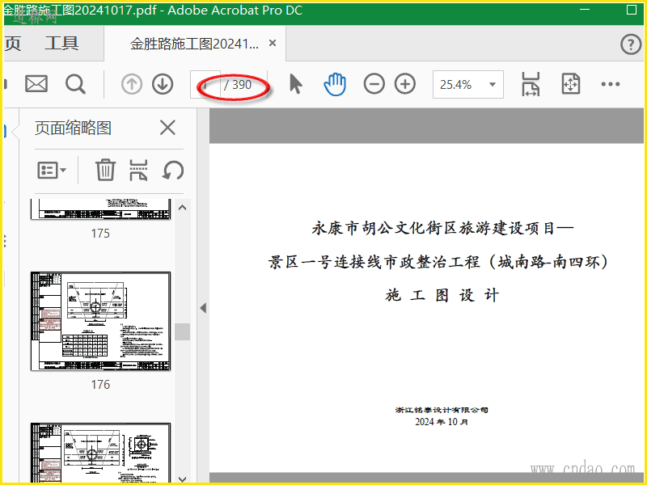Click the 浙江铭泰设计有限公司 company text
This screenshot has height=485, width=647.
click(x=442, y=410)
